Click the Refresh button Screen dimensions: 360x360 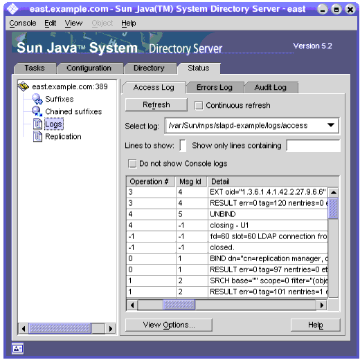[x=156, y=105]
